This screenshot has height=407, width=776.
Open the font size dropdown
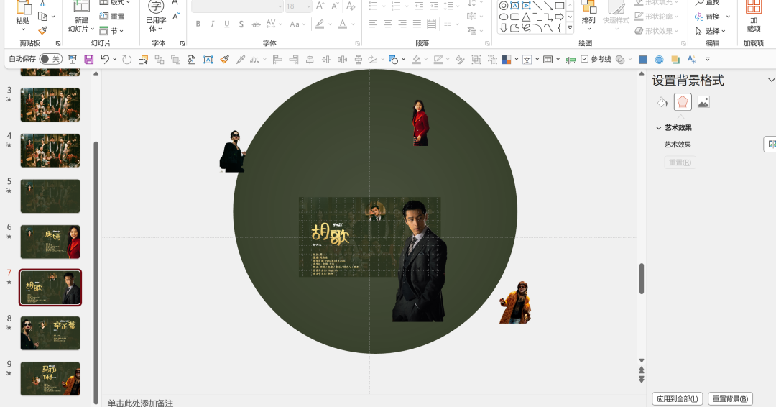click(x=308, y=6)
